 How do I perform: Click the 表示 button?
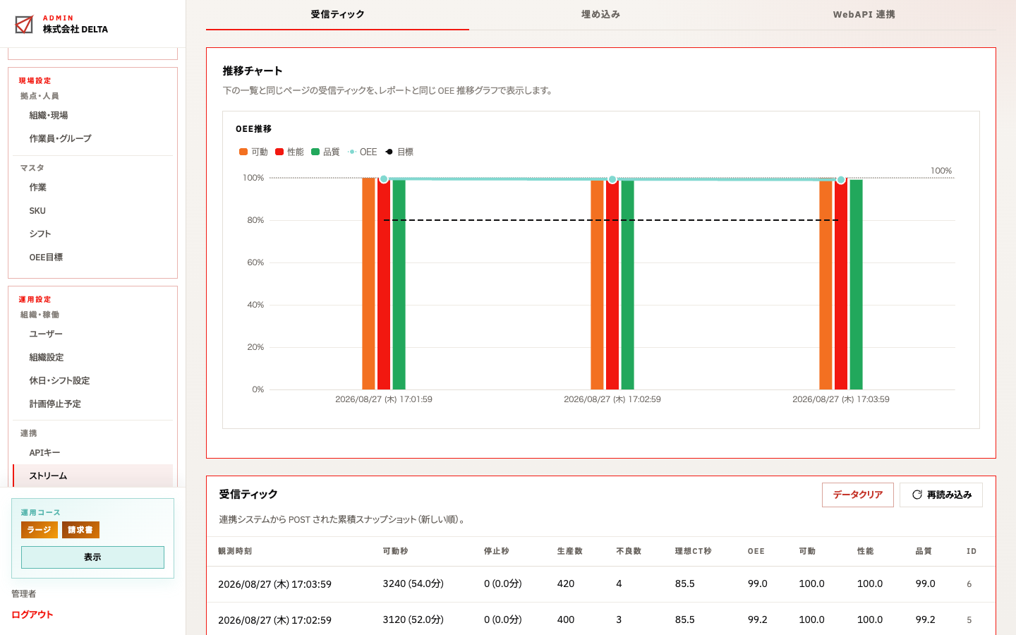[92, 557]
